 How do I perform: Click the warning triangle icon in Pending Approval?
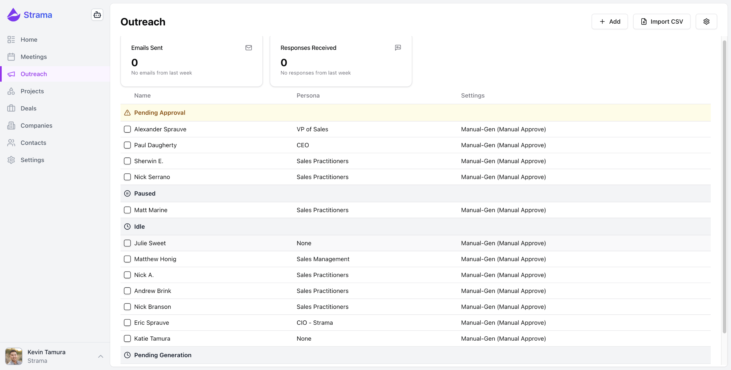click(x=127, y=113)
